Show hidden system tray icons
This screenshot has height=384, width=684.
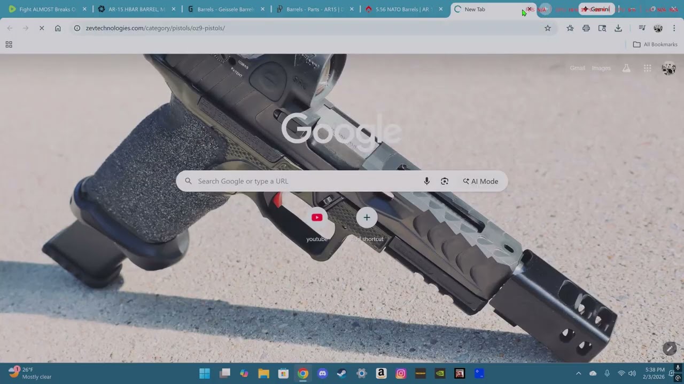[578, 373]
